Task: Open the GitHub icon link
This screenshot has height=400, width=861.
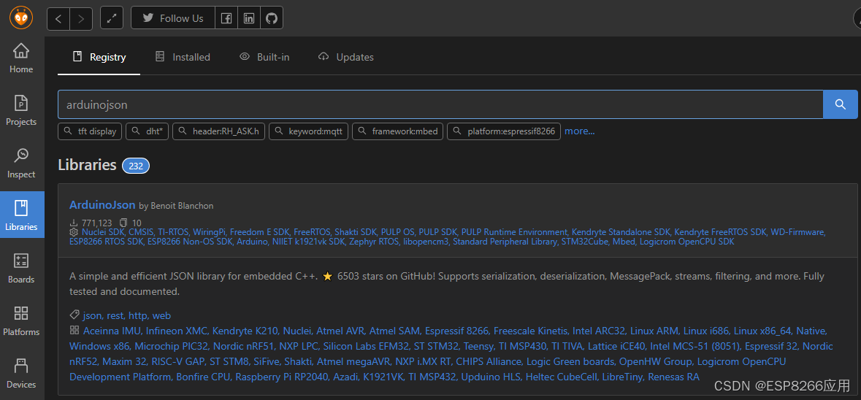Action: pos(271,19)
